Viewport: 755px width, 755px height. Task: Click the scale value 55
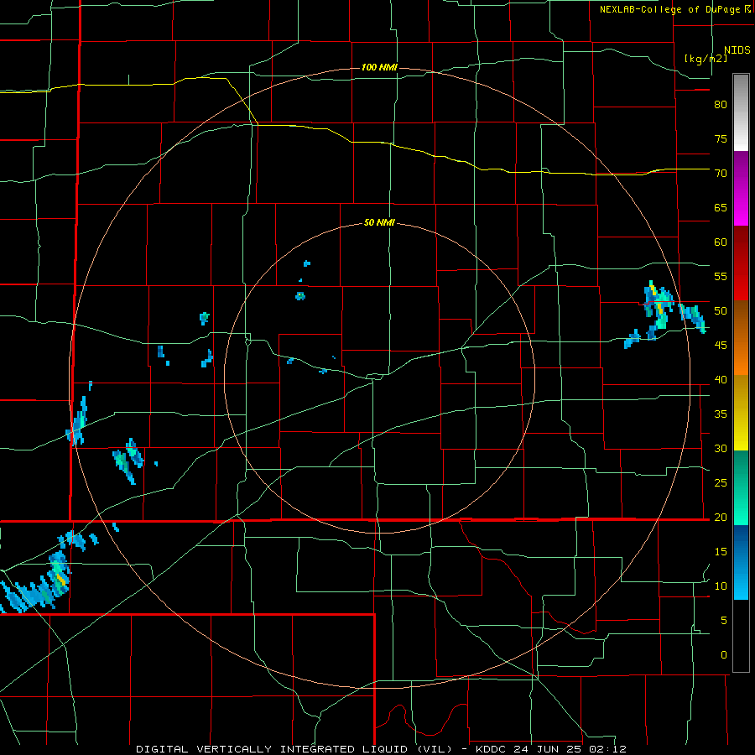tap(721, 276)
